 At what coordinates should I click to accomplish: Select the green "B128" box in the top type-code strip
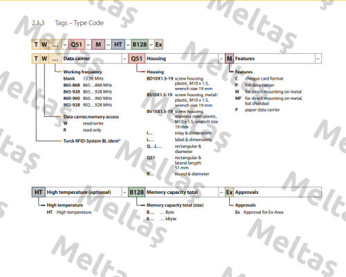[x=140, y=44]
